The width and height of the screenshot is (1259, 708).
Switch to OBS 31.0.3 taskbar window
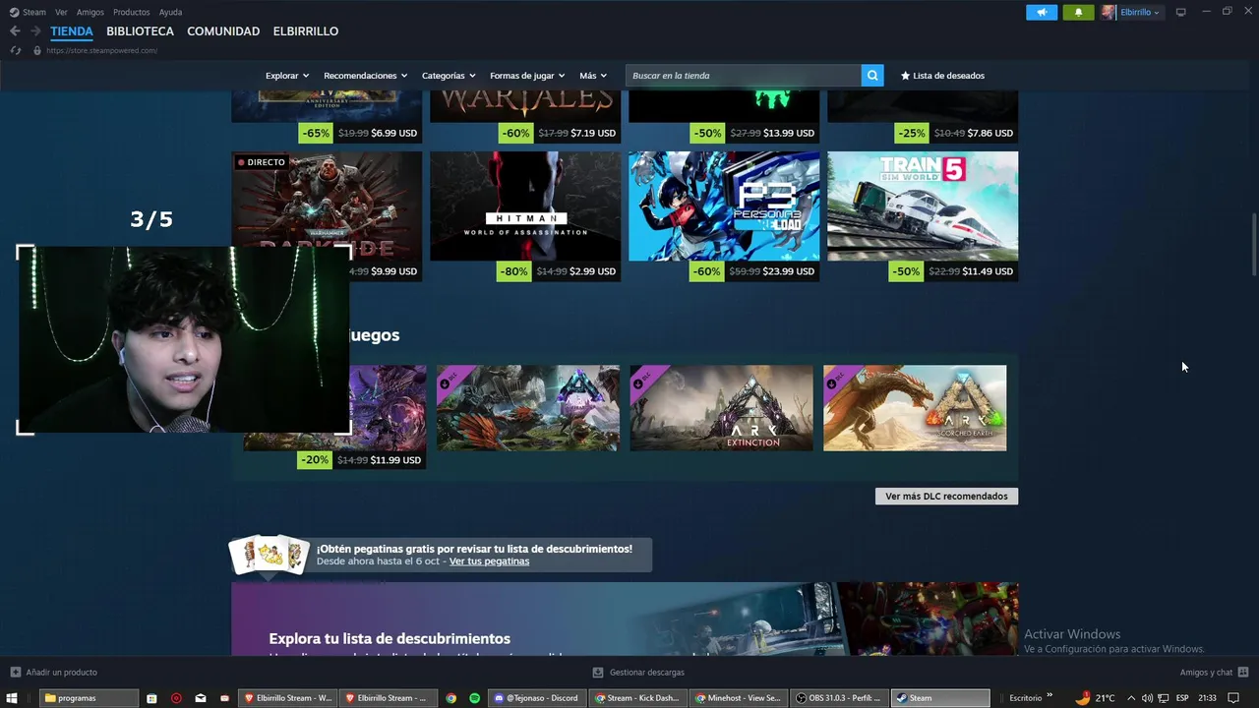[837, 698]
